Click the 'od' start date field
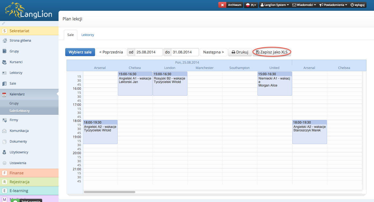This screenshot has width=374, height=202. click(x=149, y=52)
